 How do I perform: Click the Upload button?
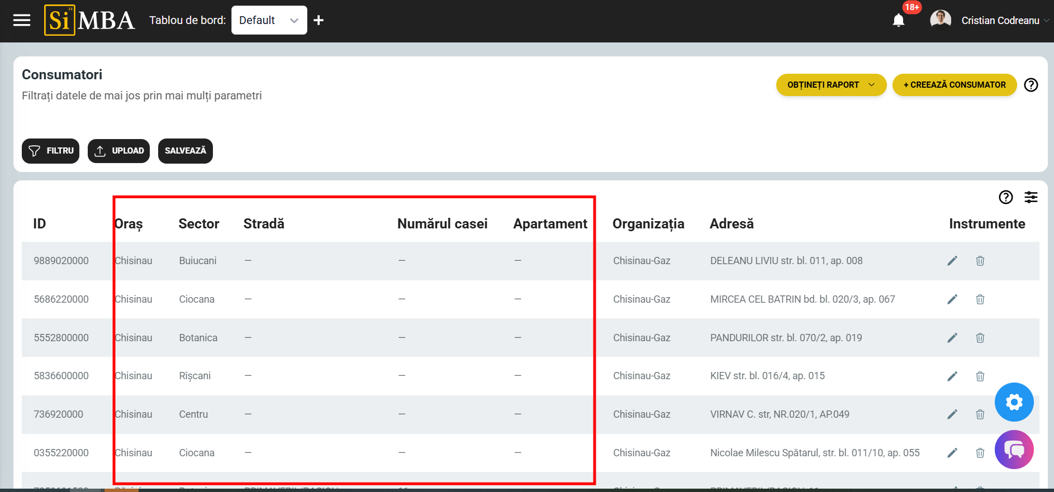click(118, 151)
